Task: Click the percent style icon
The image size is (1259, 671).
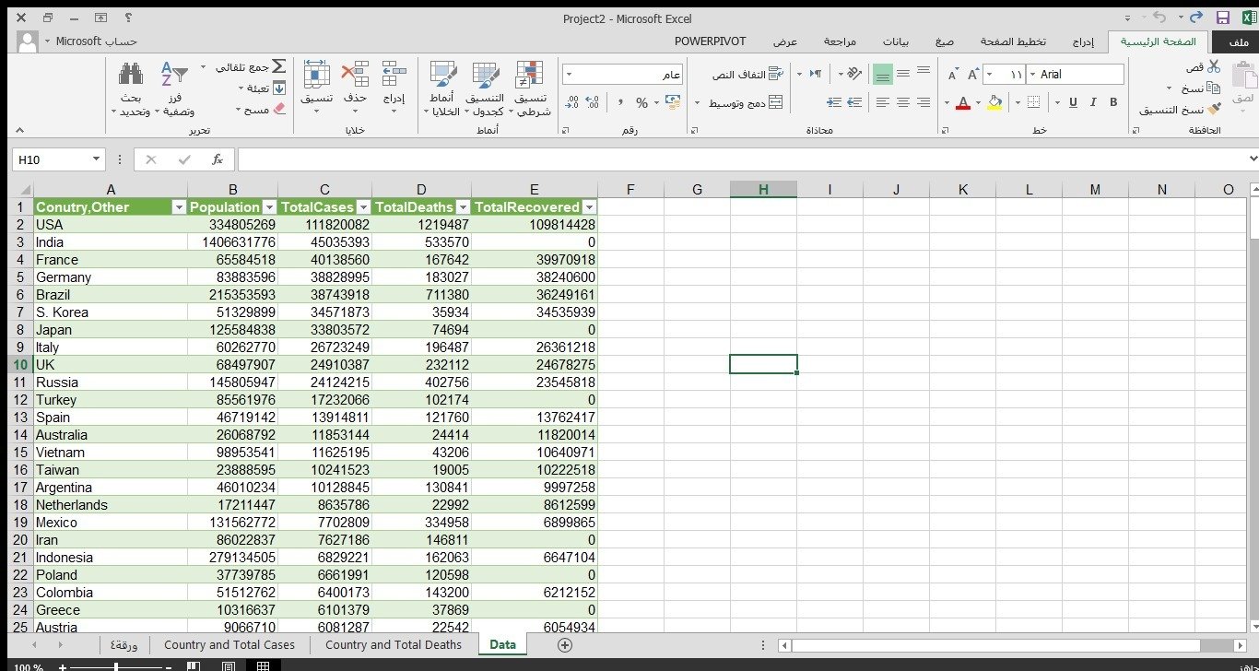Action: pyautogui.click(x=641, y=102)
